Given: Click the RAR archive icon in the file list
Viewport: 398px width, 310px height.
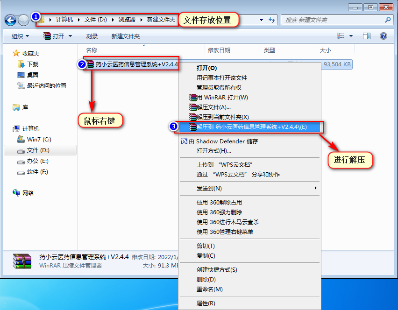Looking at the screenshot, I should [x=90, y=64].
